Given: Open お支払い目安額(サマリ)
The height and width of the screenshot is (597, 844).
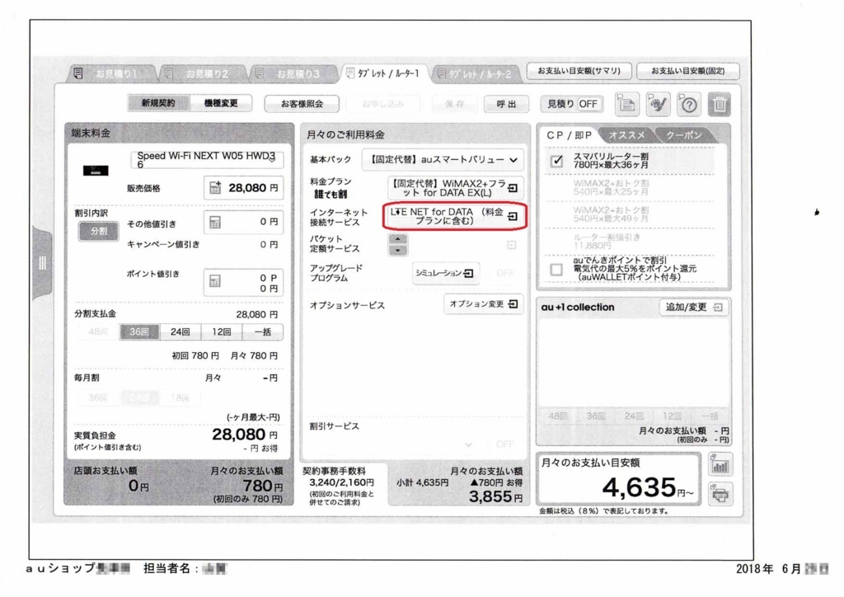Looking at the screenshot, I should point(579,71).
